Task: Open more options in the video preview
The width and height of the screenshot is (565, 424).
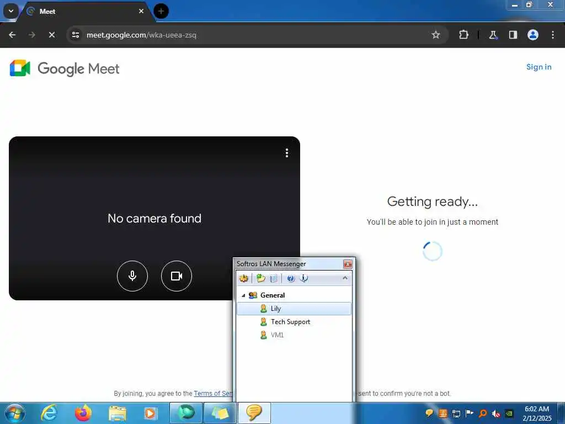Action: pyautogui.click(x=287, y=153)
